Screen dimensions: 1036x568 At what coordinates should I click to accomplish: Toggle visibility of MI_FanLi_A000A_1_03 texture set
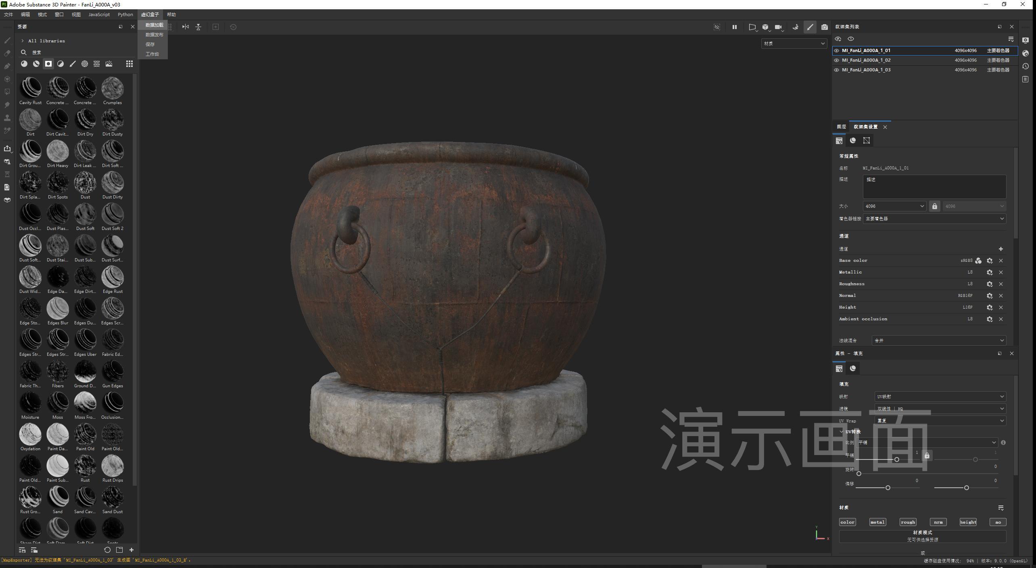tap(837, 70)
